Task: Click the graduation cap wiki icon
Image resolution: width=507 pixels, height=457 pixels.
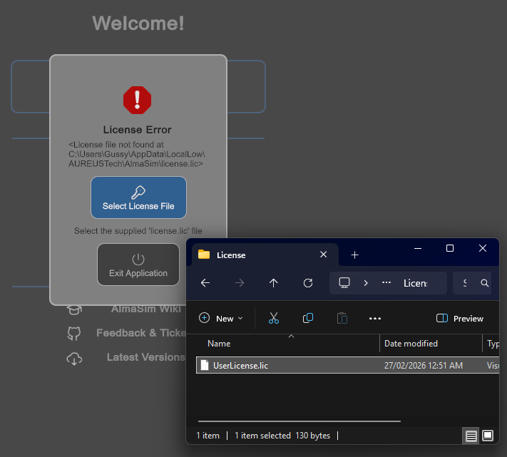Action: coord(74,309)
